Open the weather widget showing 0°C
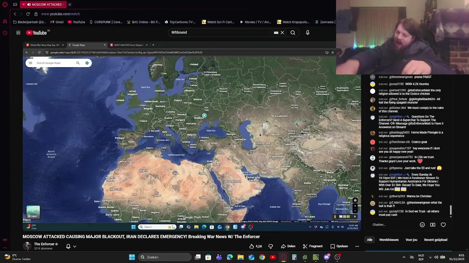 click(18, 257)
